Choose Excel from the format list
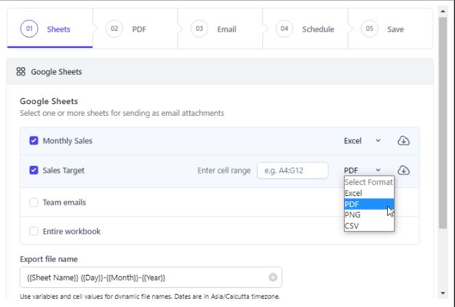This screenshot has height=307, width=455. coord(369,193)
